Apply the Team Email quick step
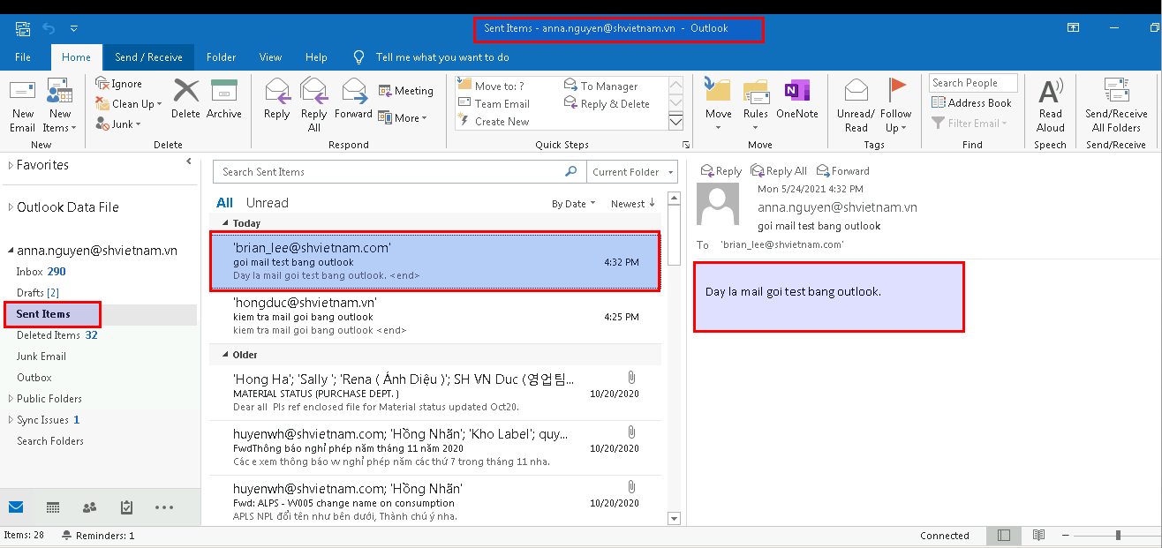The image size is (1162, 548). click(x=494, y=103)
